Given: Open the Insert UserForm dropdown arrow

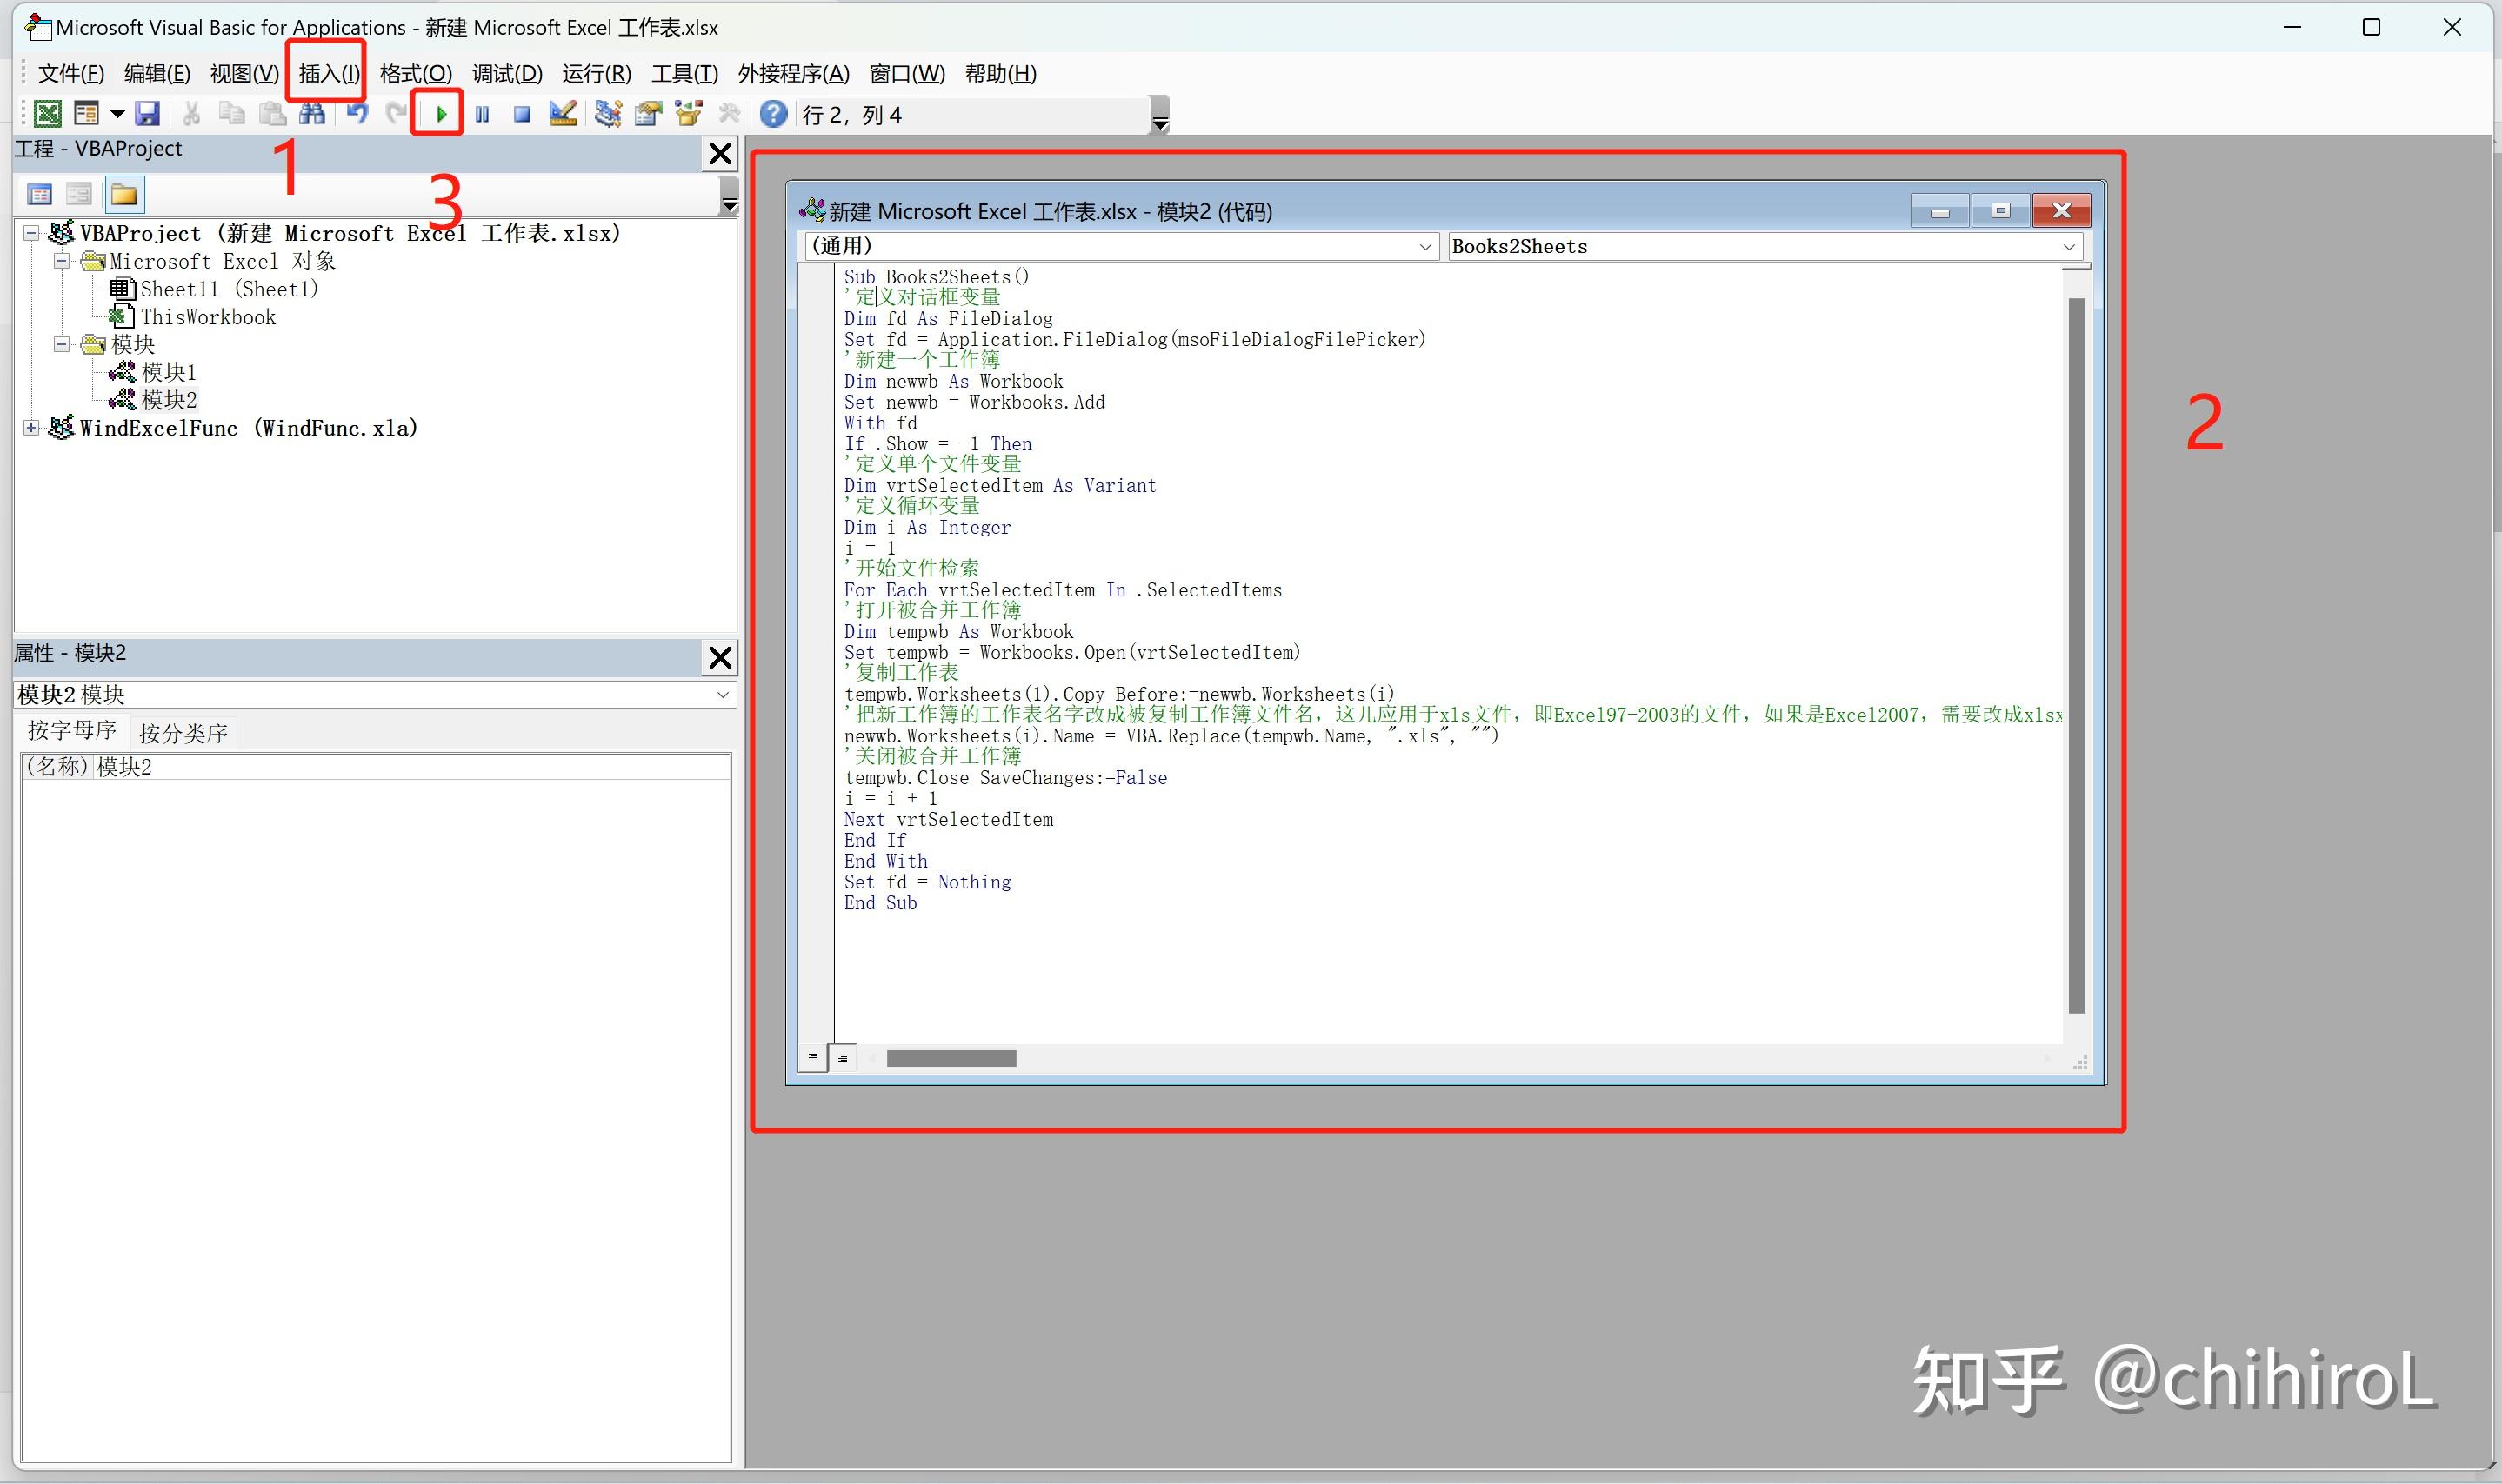Looking at the screenshot, I should tap(117, 114).
